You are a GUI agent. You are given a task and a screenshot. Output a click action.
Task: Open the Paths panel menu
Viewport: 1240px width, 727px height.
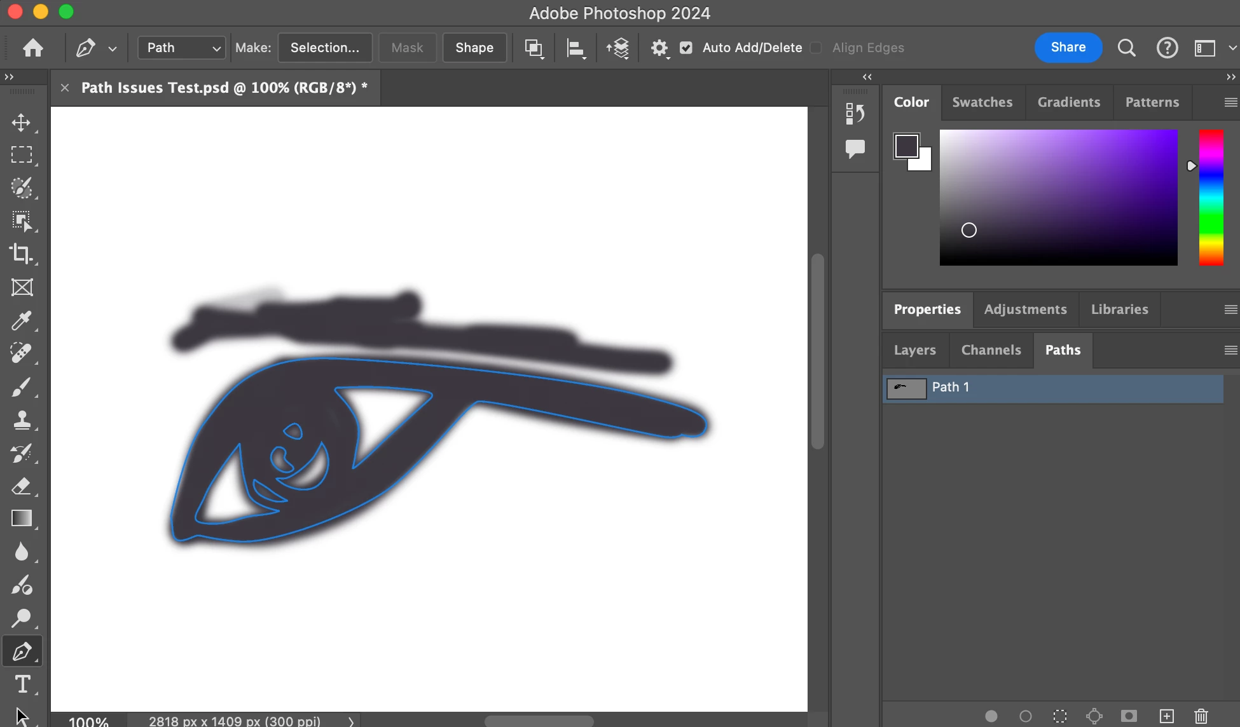coord(1230,350)
